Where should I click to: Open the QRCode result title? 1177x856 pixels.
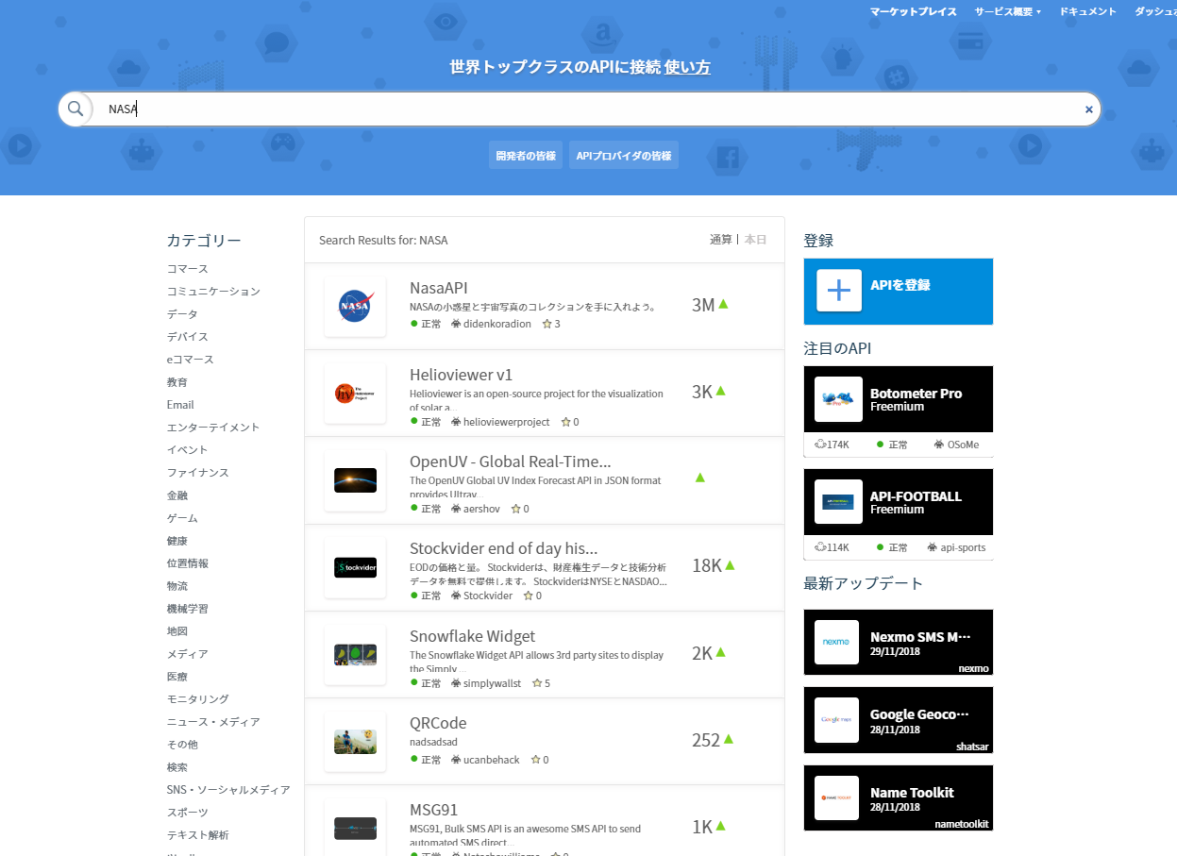(438, 723)
